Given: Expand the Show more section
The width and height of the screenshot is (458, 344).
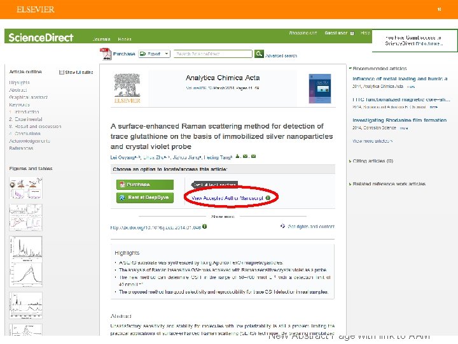Looking at the screenshot, I should (223, 217).
